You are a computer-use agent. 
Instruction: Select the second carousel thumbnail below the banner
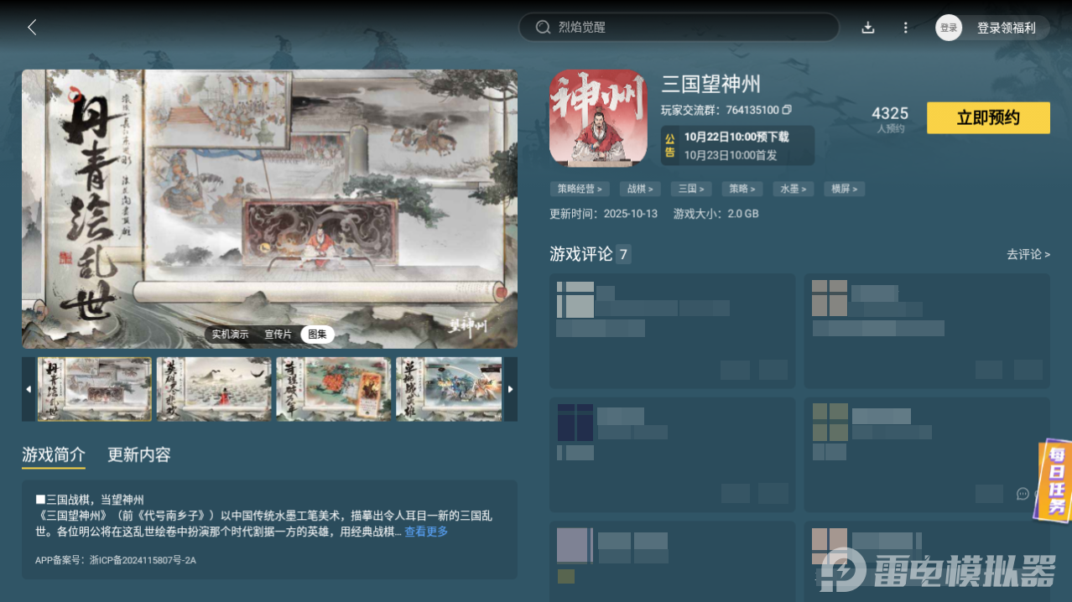coord(213,388)
